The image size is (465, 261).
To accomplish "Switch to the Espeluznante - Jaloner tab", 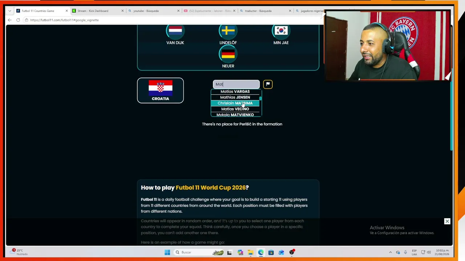I will (209, 11).
